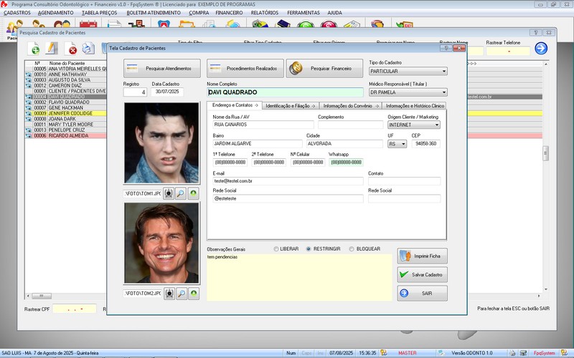Select the BLOQUEAR radio option
Image resolution: width=574 pixels, height=358 pixels.
pyautogui.click(x=351, y=249)
